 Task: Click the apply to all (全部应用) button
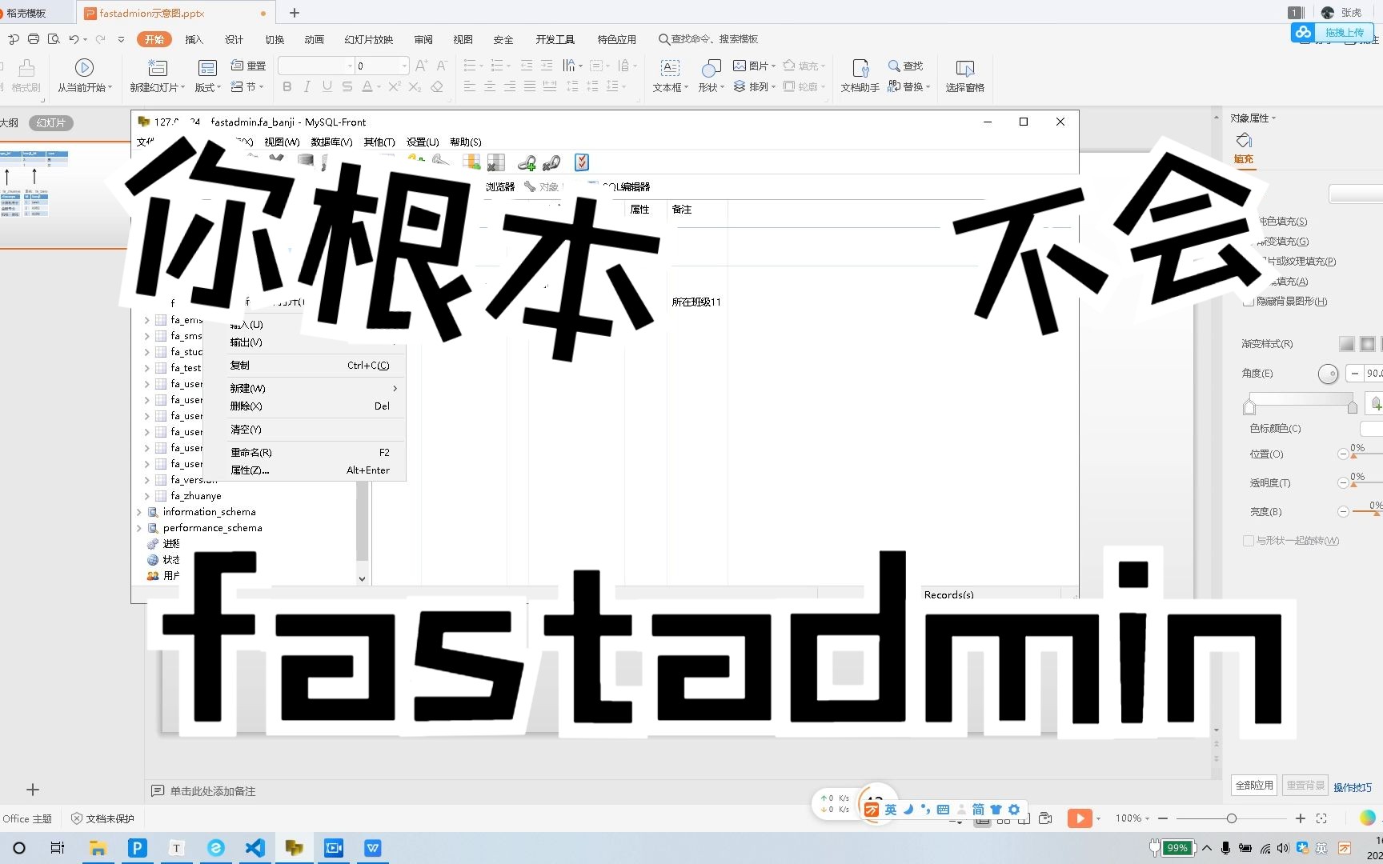[1254, 786]
